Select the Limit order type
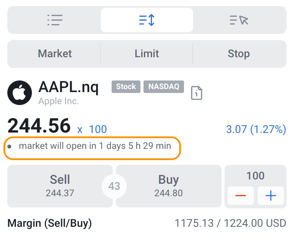The image size is (293, 241). click(147, 54)
